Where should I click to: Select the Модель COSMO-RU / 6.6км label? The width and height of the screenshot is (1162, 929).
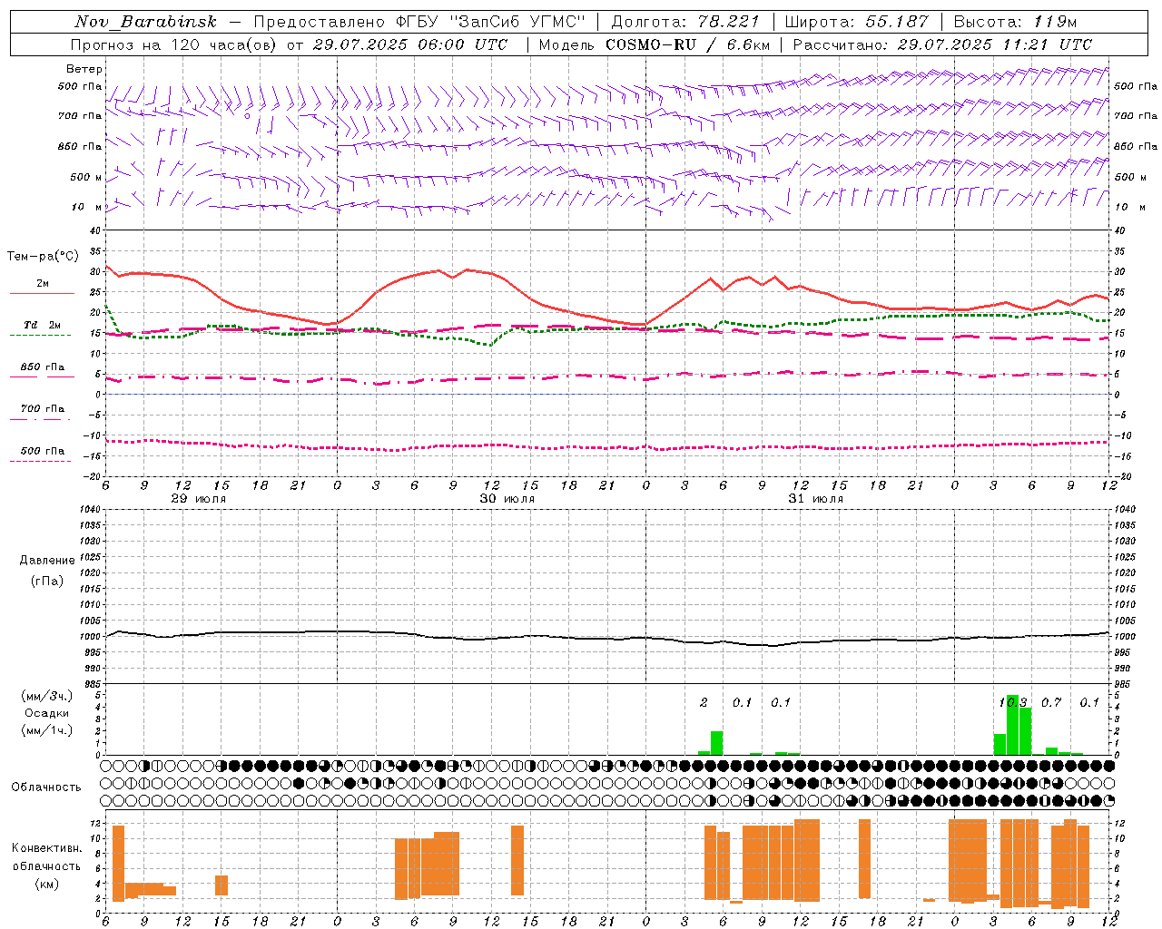click(x=654, y=44)
